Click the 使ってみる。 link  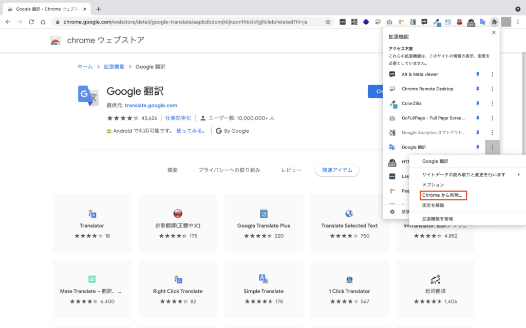point(191,131)
